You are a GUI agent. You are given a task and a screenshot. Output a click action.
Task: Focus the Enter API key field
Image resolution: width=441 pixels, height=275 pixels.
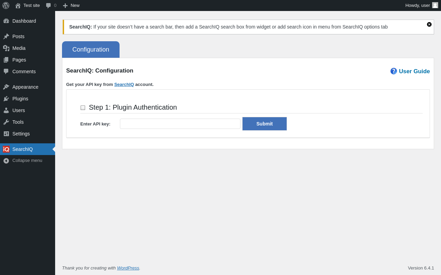[180, 124]
